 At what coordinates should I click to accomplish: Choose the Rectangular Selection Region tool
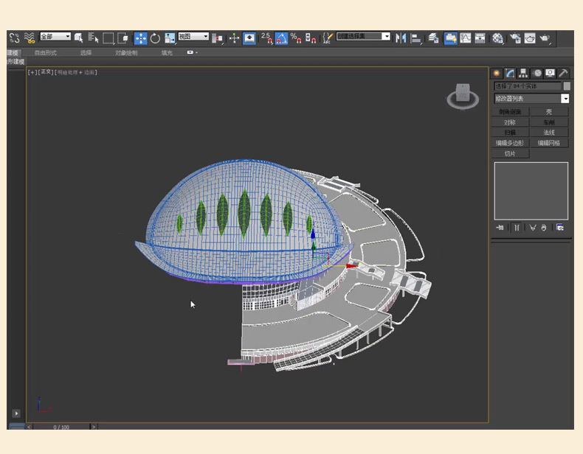click(108, 38)
